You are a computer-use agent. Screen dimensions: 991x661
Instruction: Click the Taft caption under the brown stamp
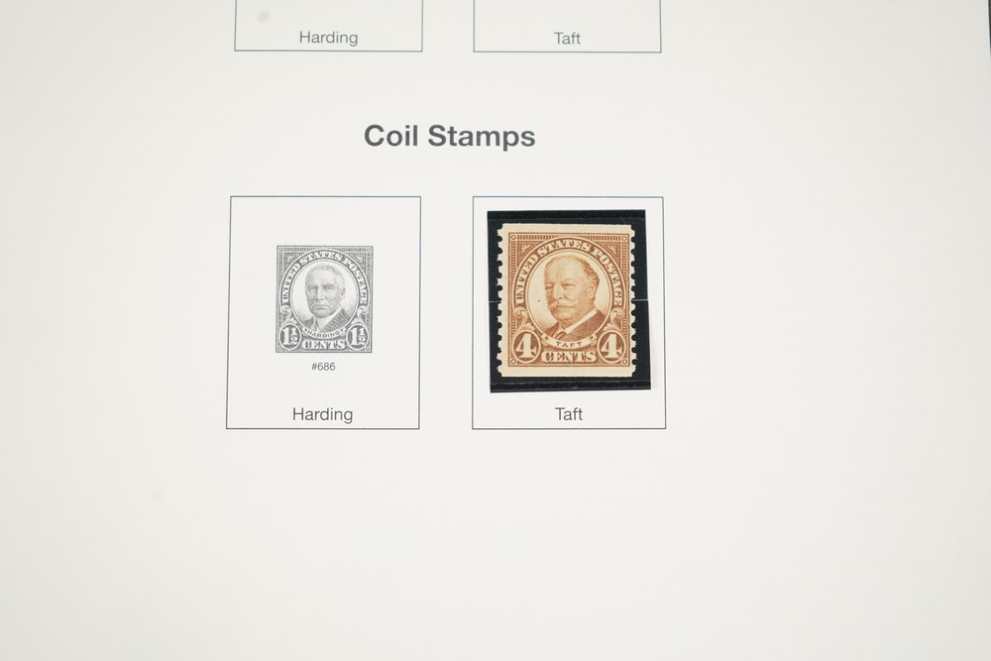tap(568, 414)
